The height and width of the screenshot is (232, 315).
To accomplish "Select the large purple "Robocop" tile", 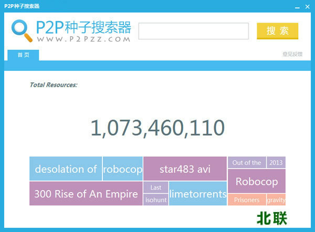I will pos(256,182).
